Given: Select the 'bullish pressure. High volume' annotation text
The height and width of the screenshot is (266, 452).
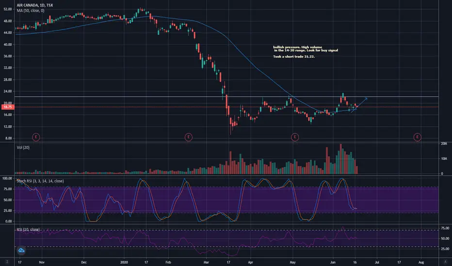Looking at the screenshot, I should coord(297,47).
